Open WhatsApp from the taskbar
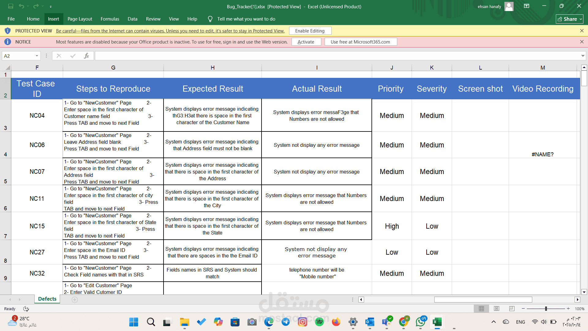Viewport: 588px width, 331px height. coord(420,322)
